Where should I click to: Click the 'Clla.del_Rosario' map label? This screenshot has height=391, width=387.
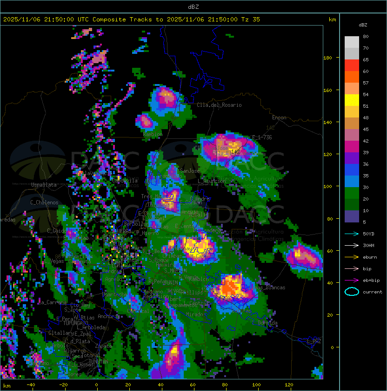[219, 105]
